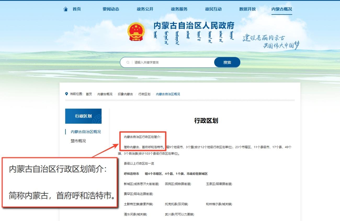This screenshot has width=340, height=221.
Task: Select 内蒙古自治区概况 in the sidebar
Action: (86, 132)
